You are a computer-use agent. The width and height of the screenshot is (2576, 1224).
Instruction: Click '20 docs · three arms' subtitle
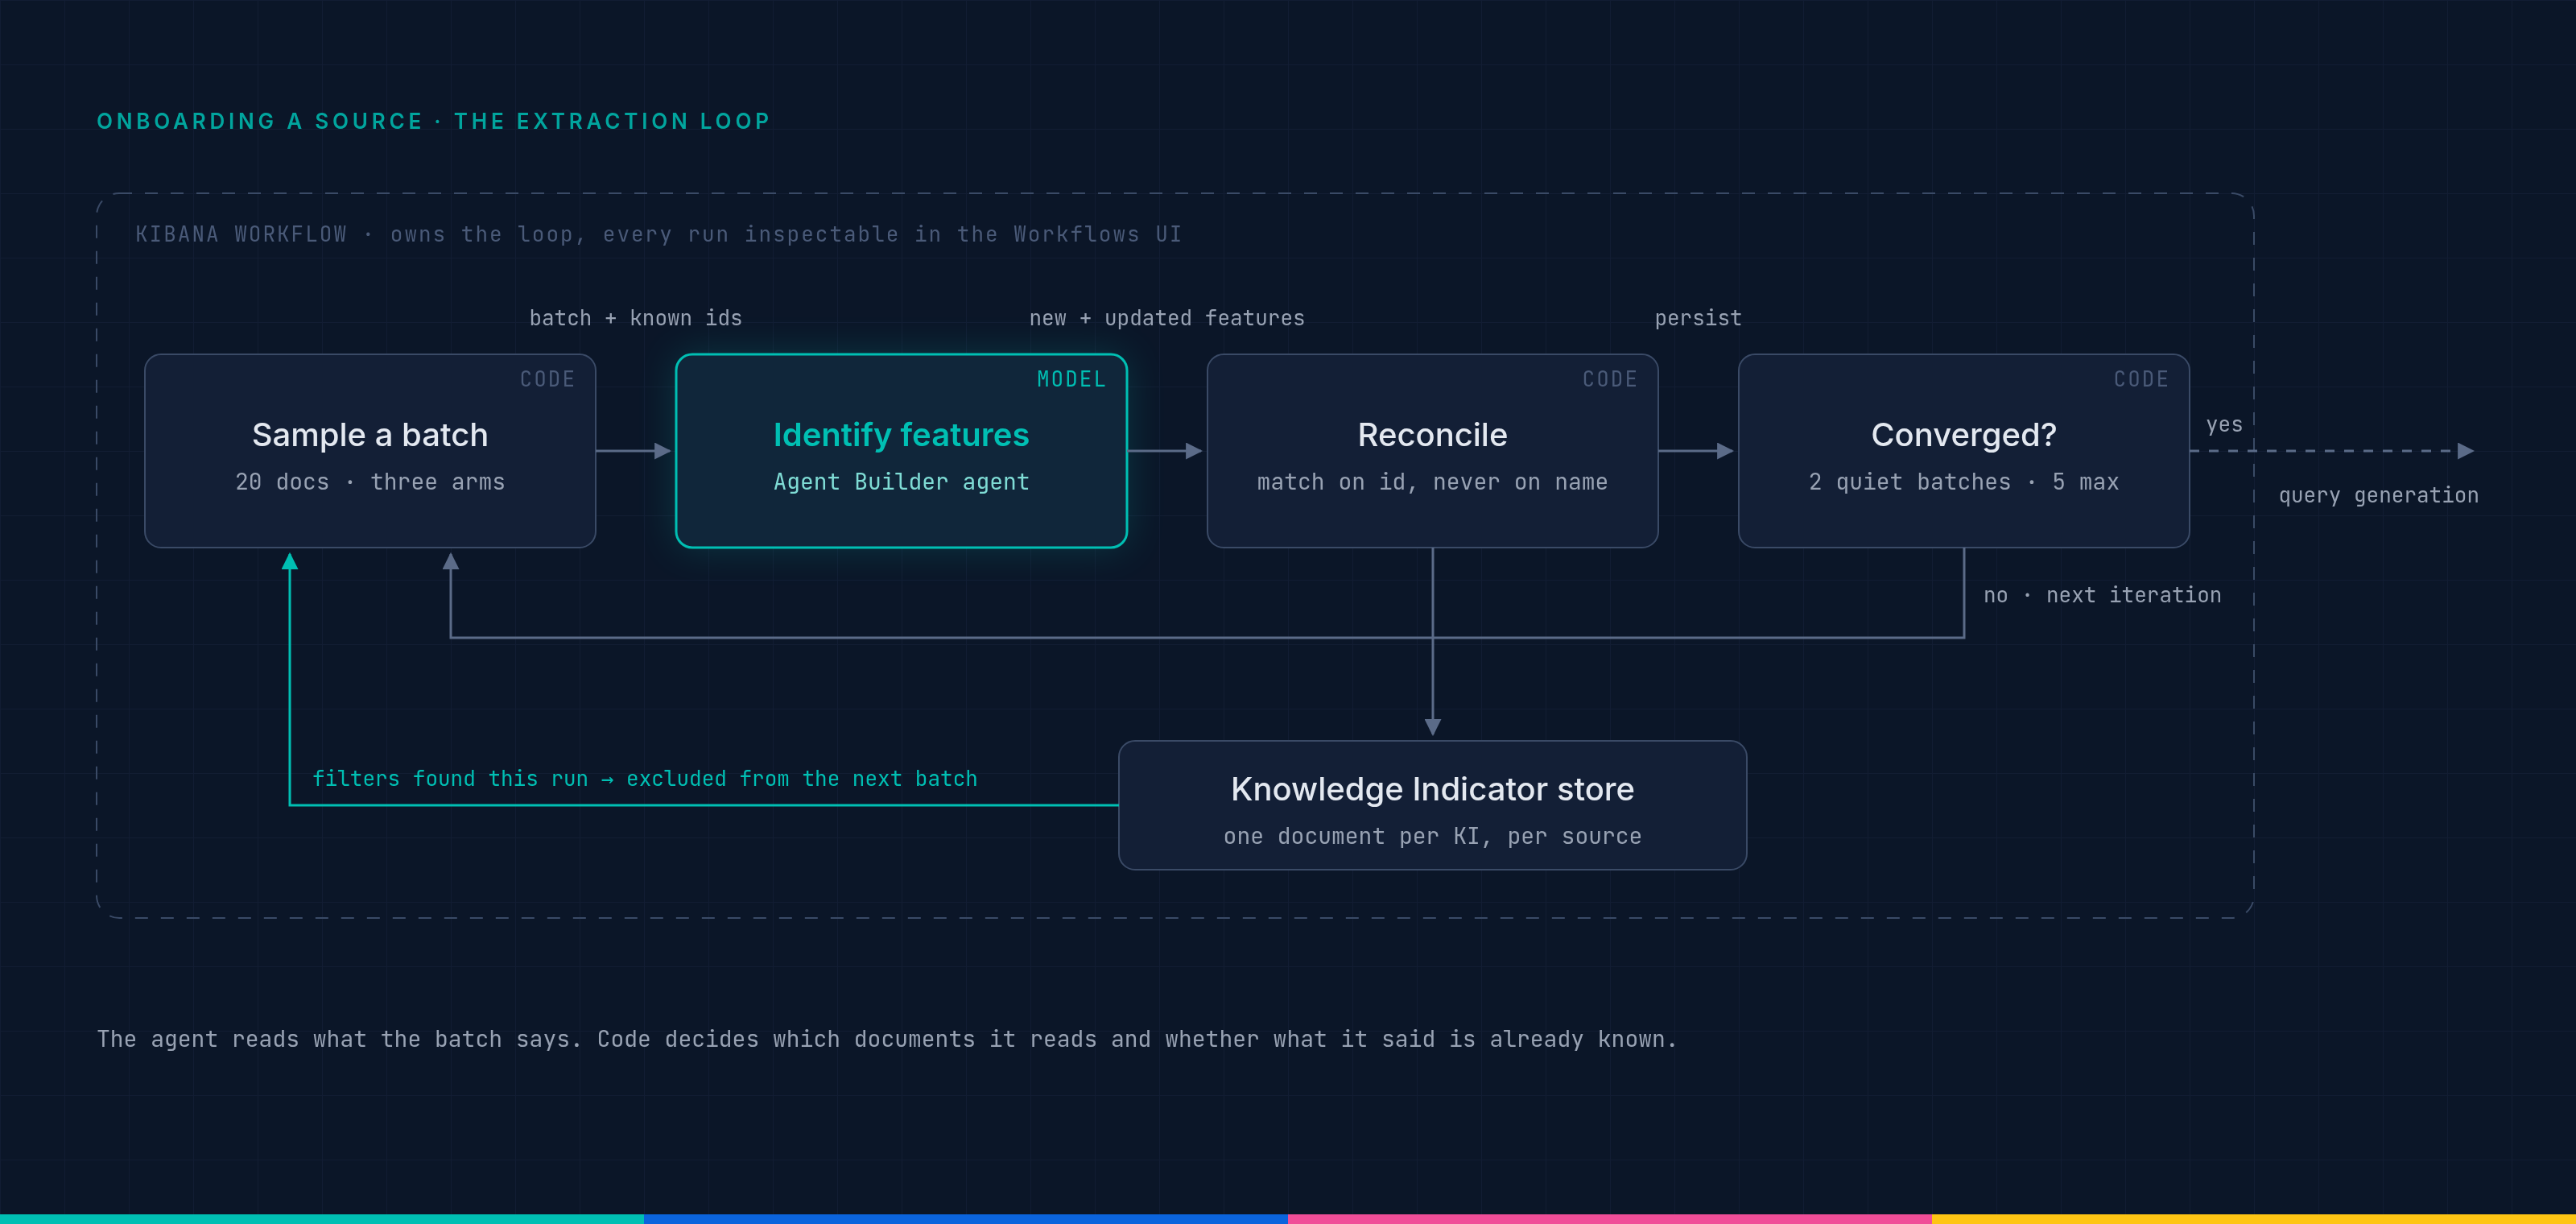pyautogui.click(x=370, y=482)
